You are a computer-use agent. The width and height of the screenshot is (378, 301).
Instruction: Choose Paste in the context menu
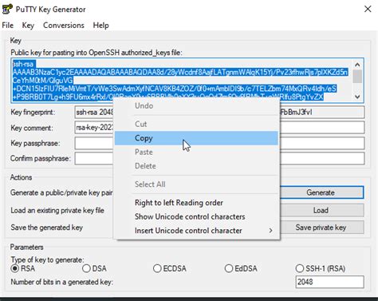click(196, 152)
